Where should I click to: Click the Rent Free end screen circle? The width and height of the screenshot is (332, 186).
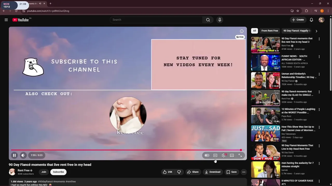128,115
